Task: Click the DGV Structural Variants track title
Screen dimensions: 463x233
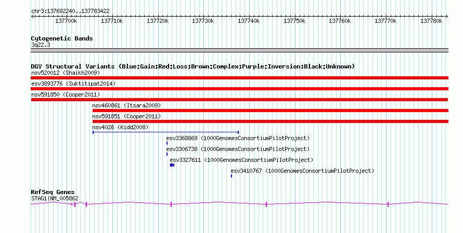Action: click(193, 66)
